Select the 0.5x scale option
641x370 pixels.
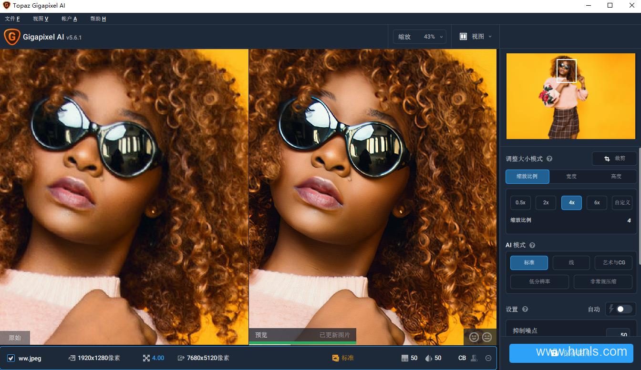click(520, 202)
